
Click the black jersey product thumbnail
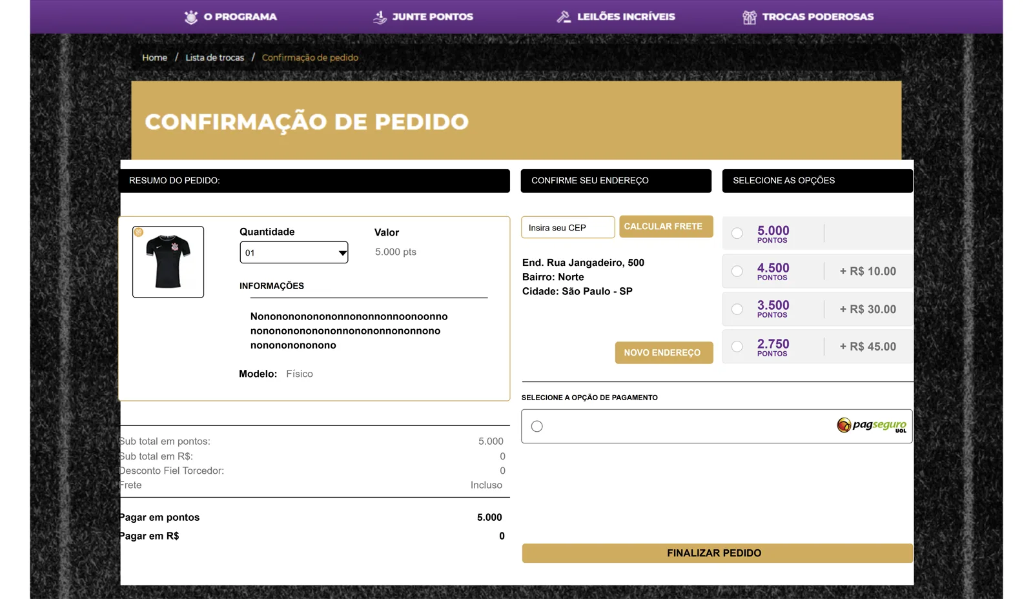(168, 261)
